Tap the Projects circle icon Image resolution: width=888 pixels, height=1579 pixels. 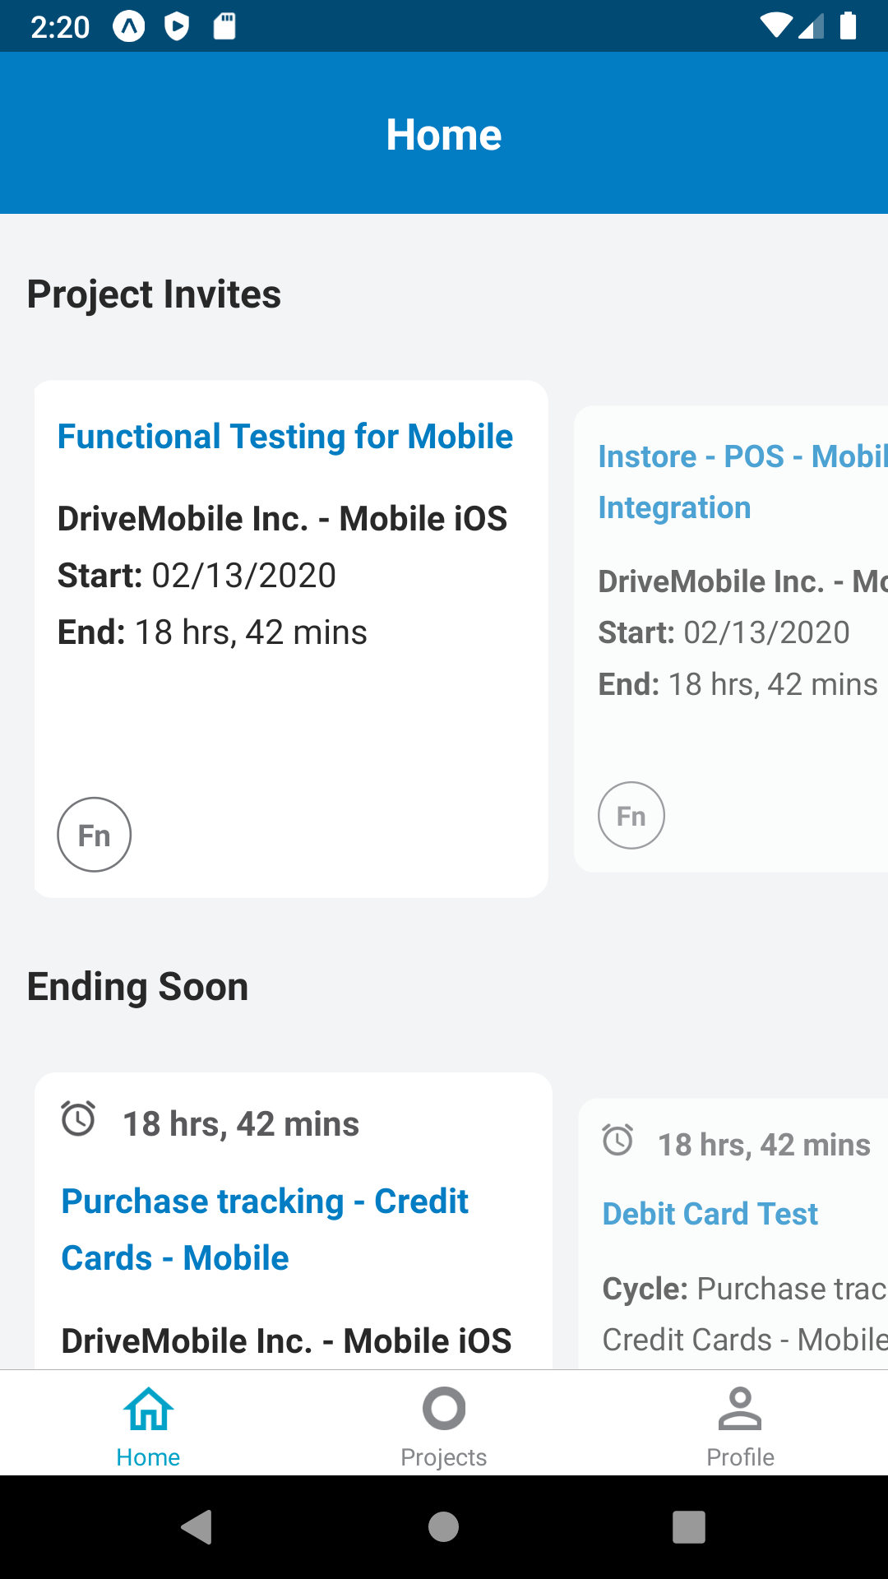pyautogui.click(x=444, y=1409)
